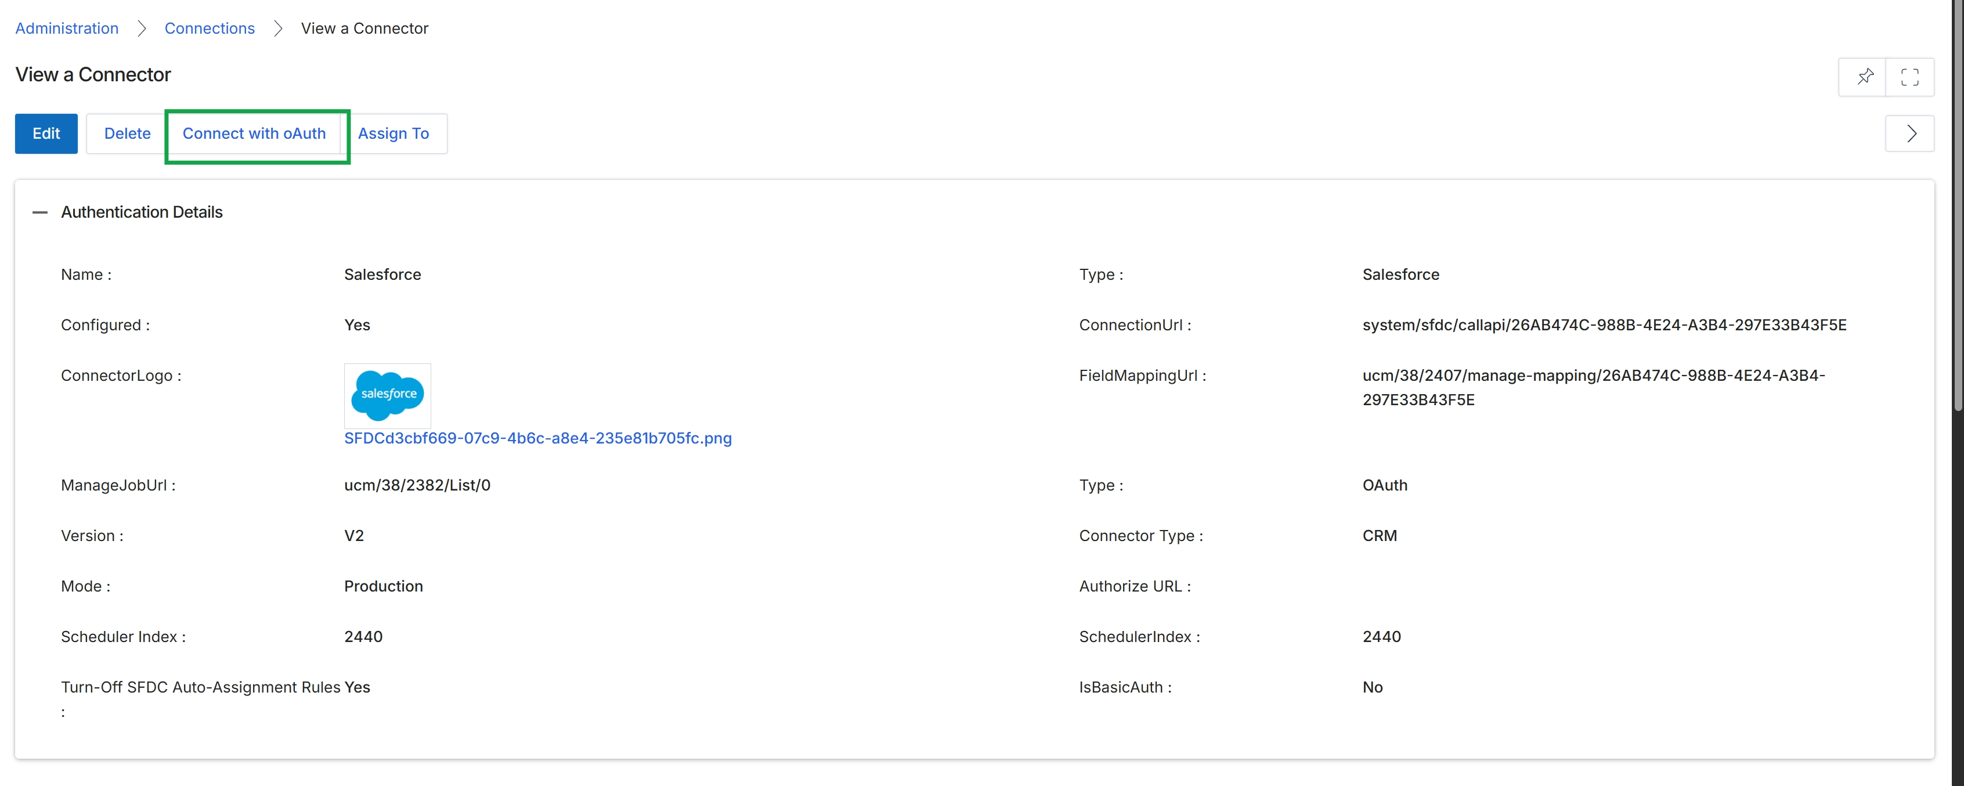Viewport: 1964px width, 786px height.
Task: Click the vertical page scrollbar
Action: click(1956, 206)
